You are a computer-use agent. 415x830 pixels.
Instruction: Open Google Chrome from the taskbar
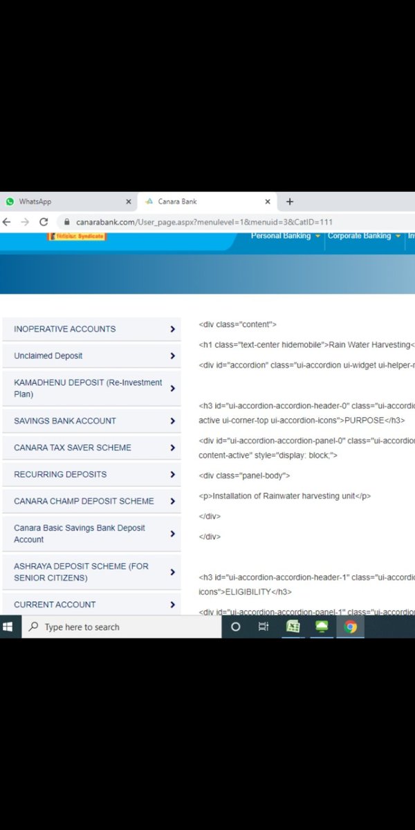pos(351,627)
